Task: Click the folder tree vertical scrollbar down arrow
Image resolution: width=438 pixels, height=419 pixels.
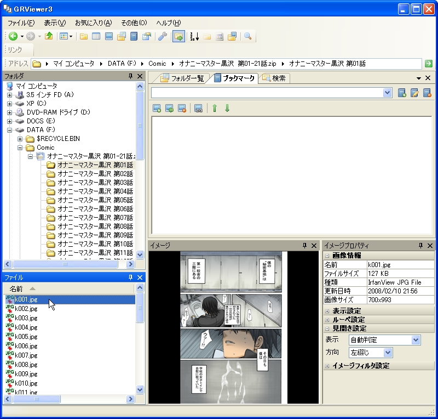Action: (x=140, y=254)
